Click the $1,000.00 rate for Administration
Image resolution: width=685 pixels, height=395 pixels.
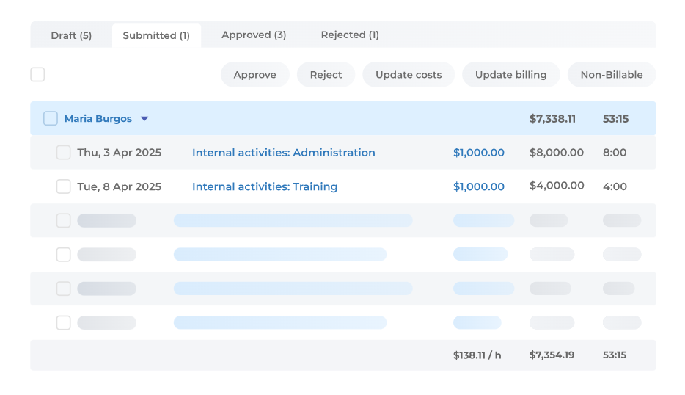(478, 153)
